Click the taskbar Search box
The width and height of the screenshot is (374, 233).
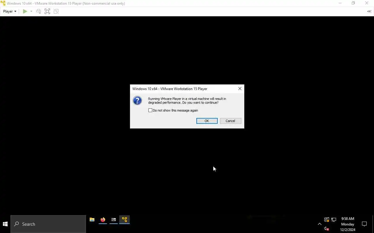48,224
